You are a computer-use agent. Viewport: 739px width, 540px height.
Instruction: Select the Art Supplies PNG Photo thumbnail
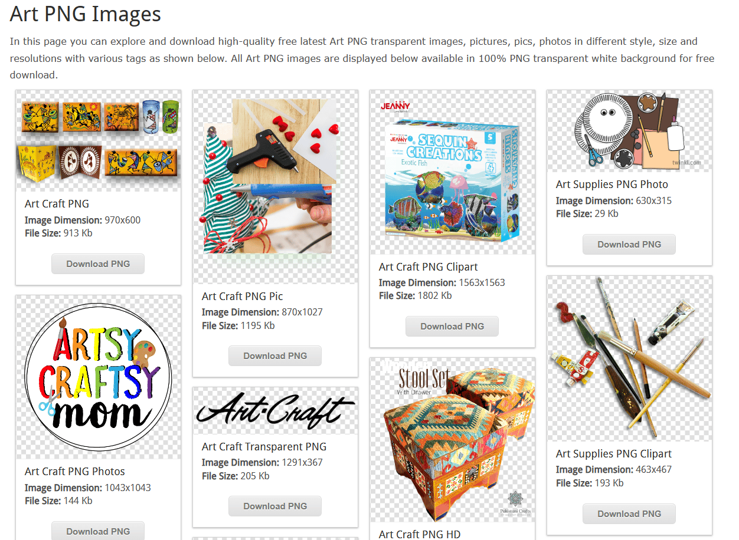[629, 131]
